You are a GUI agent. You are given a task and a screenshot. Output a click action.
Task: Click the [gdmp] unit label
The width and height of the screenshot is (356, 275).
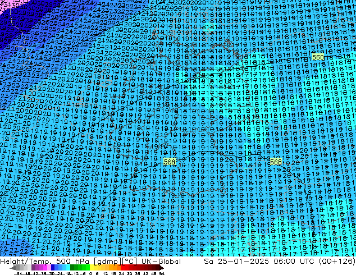click(108, 262)
